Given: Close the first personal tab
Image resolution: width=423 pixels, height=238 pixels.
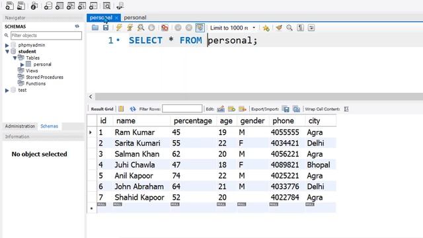Looking at the screenshot, I should [x=116, y=18].
